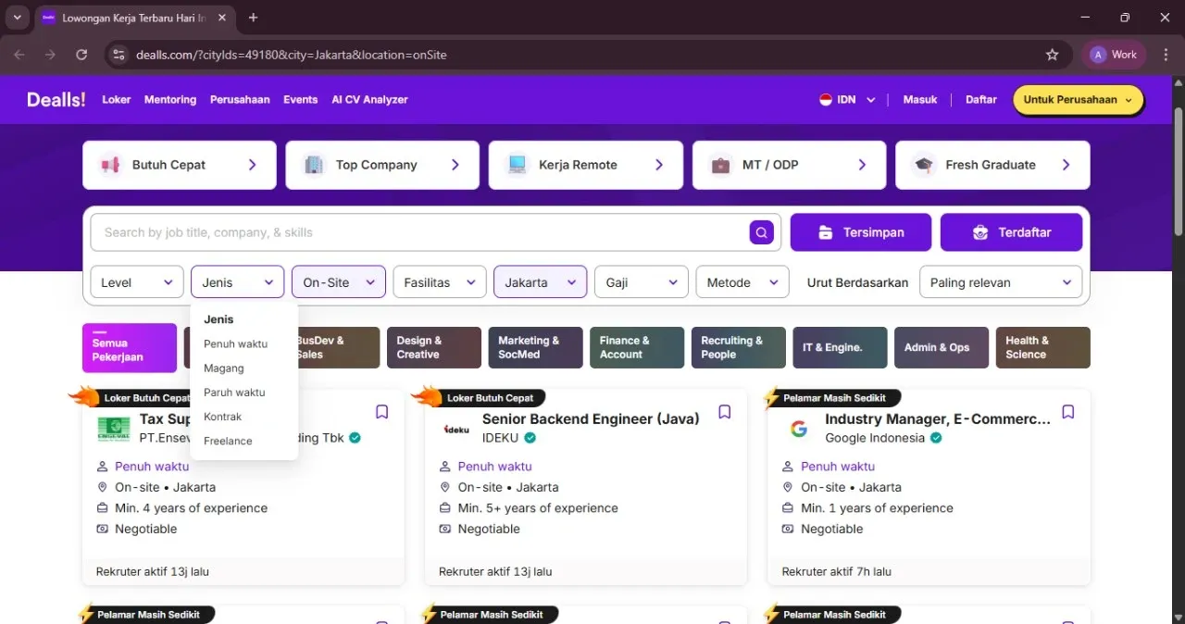This screenshot has height=624, width=1185.
Task: Open the On-Site location type dropdown
Action: coord(339,282)
